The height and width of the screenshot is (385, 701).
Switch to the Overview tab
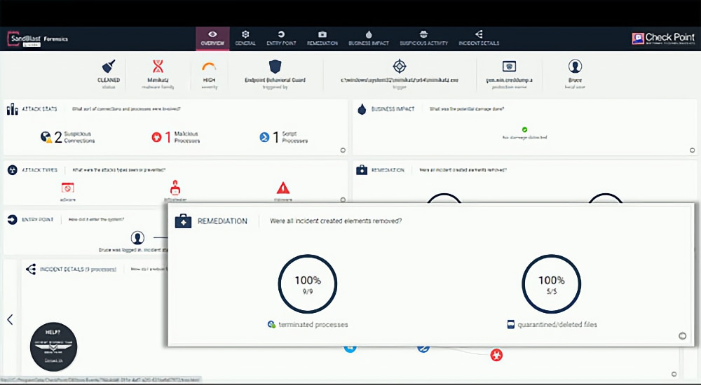(x=212, y=38)
